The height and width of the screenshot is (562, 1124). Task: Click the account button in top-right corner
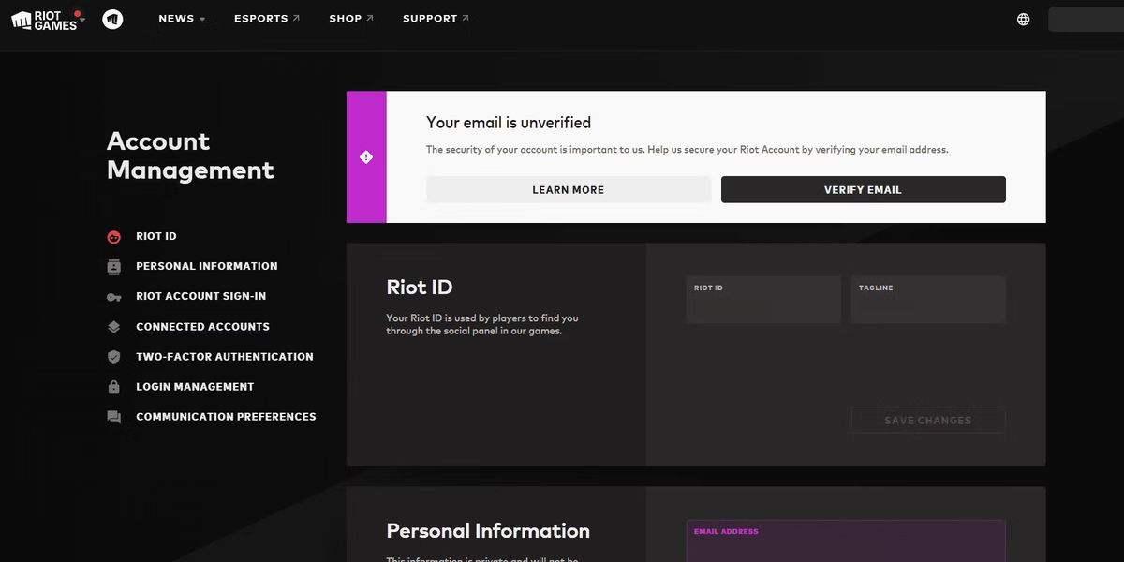1086,19
